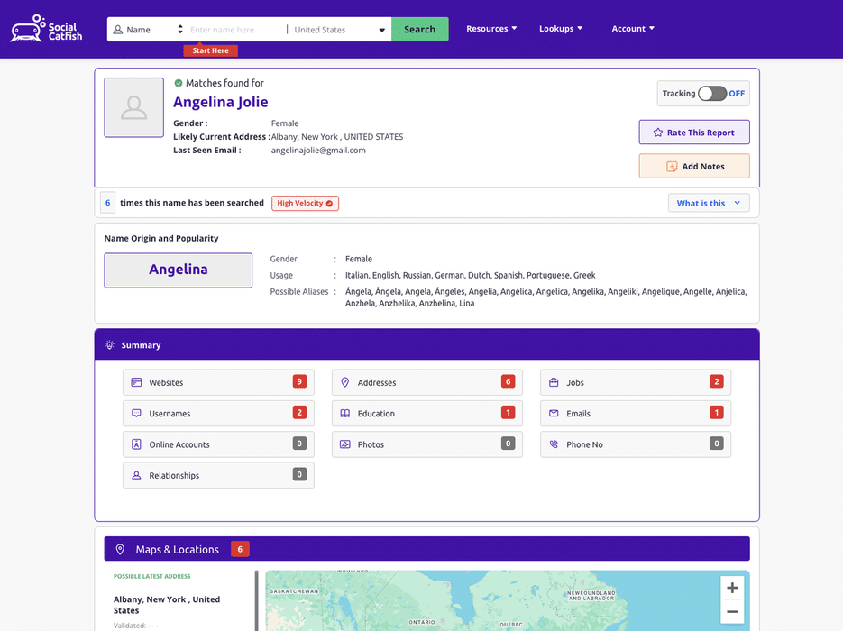Click the Jobs briefcase icon
This screenshot has width=843, height=631.
[554, 383]
